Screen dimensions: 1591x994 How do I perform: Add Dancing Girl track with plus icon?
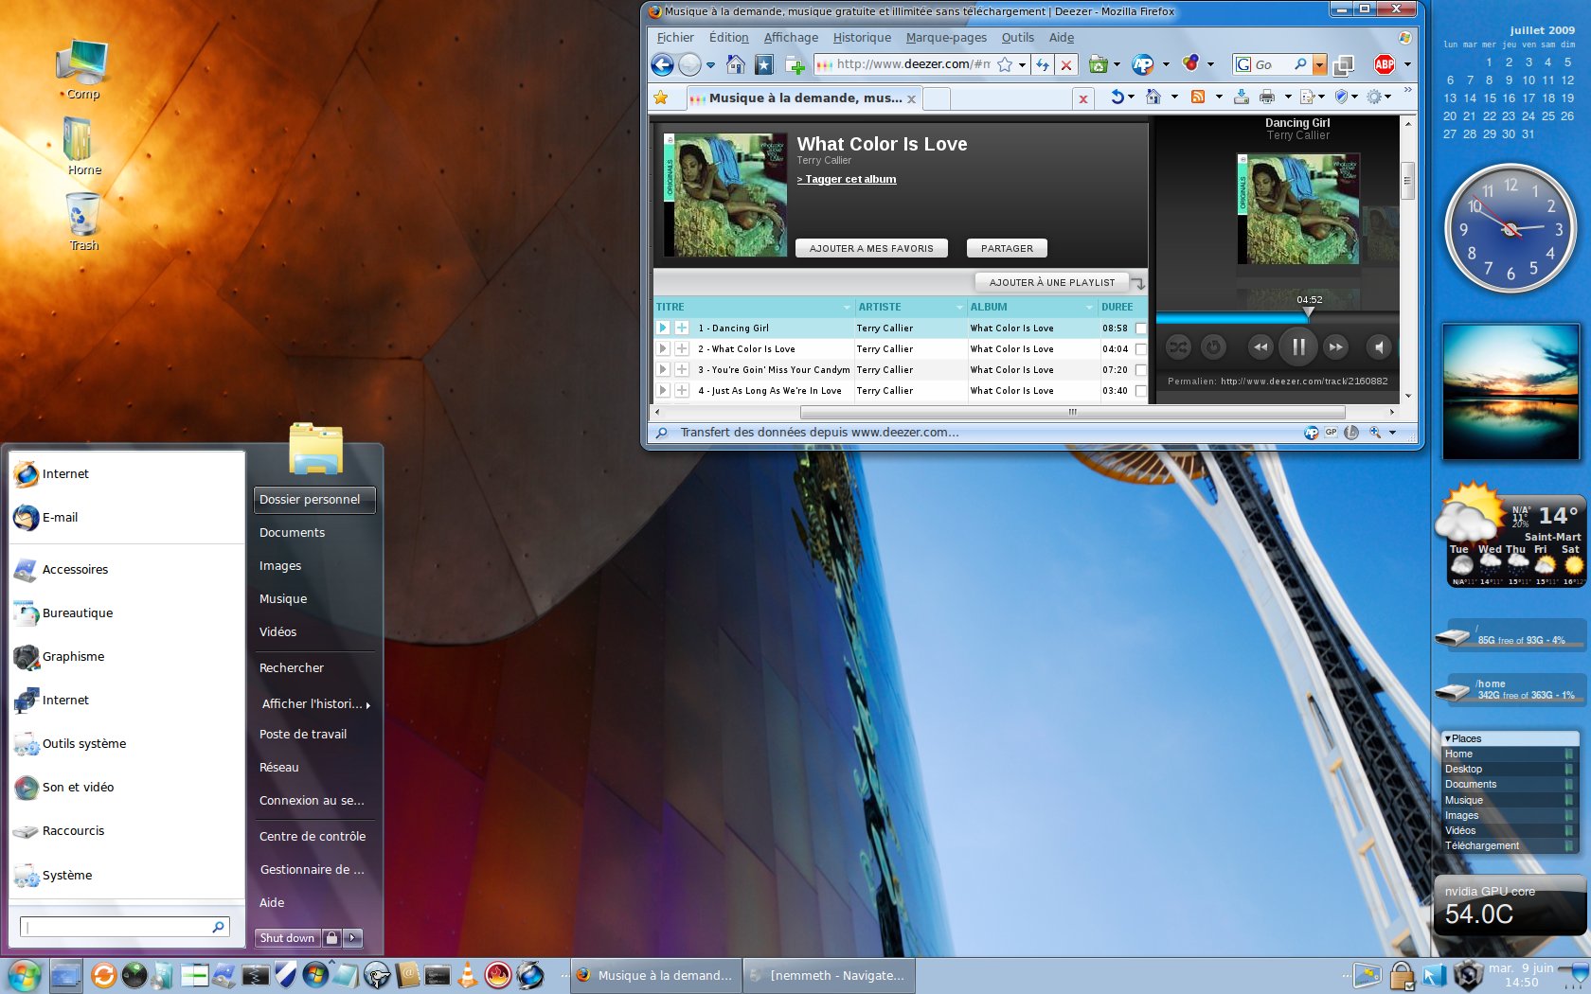681,328
